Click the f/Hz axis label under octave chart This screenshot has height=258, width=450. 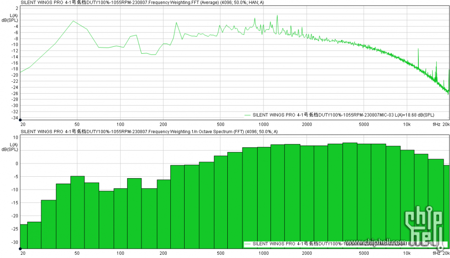click(436, 253)
